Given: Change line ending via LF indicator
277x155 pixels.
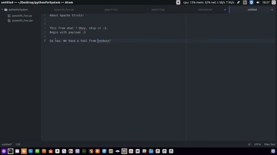Looking at the screenshot, I should (249, 145).
